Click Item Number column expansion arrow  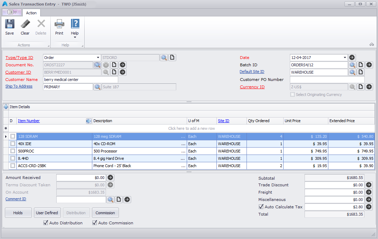pos(89,121)
